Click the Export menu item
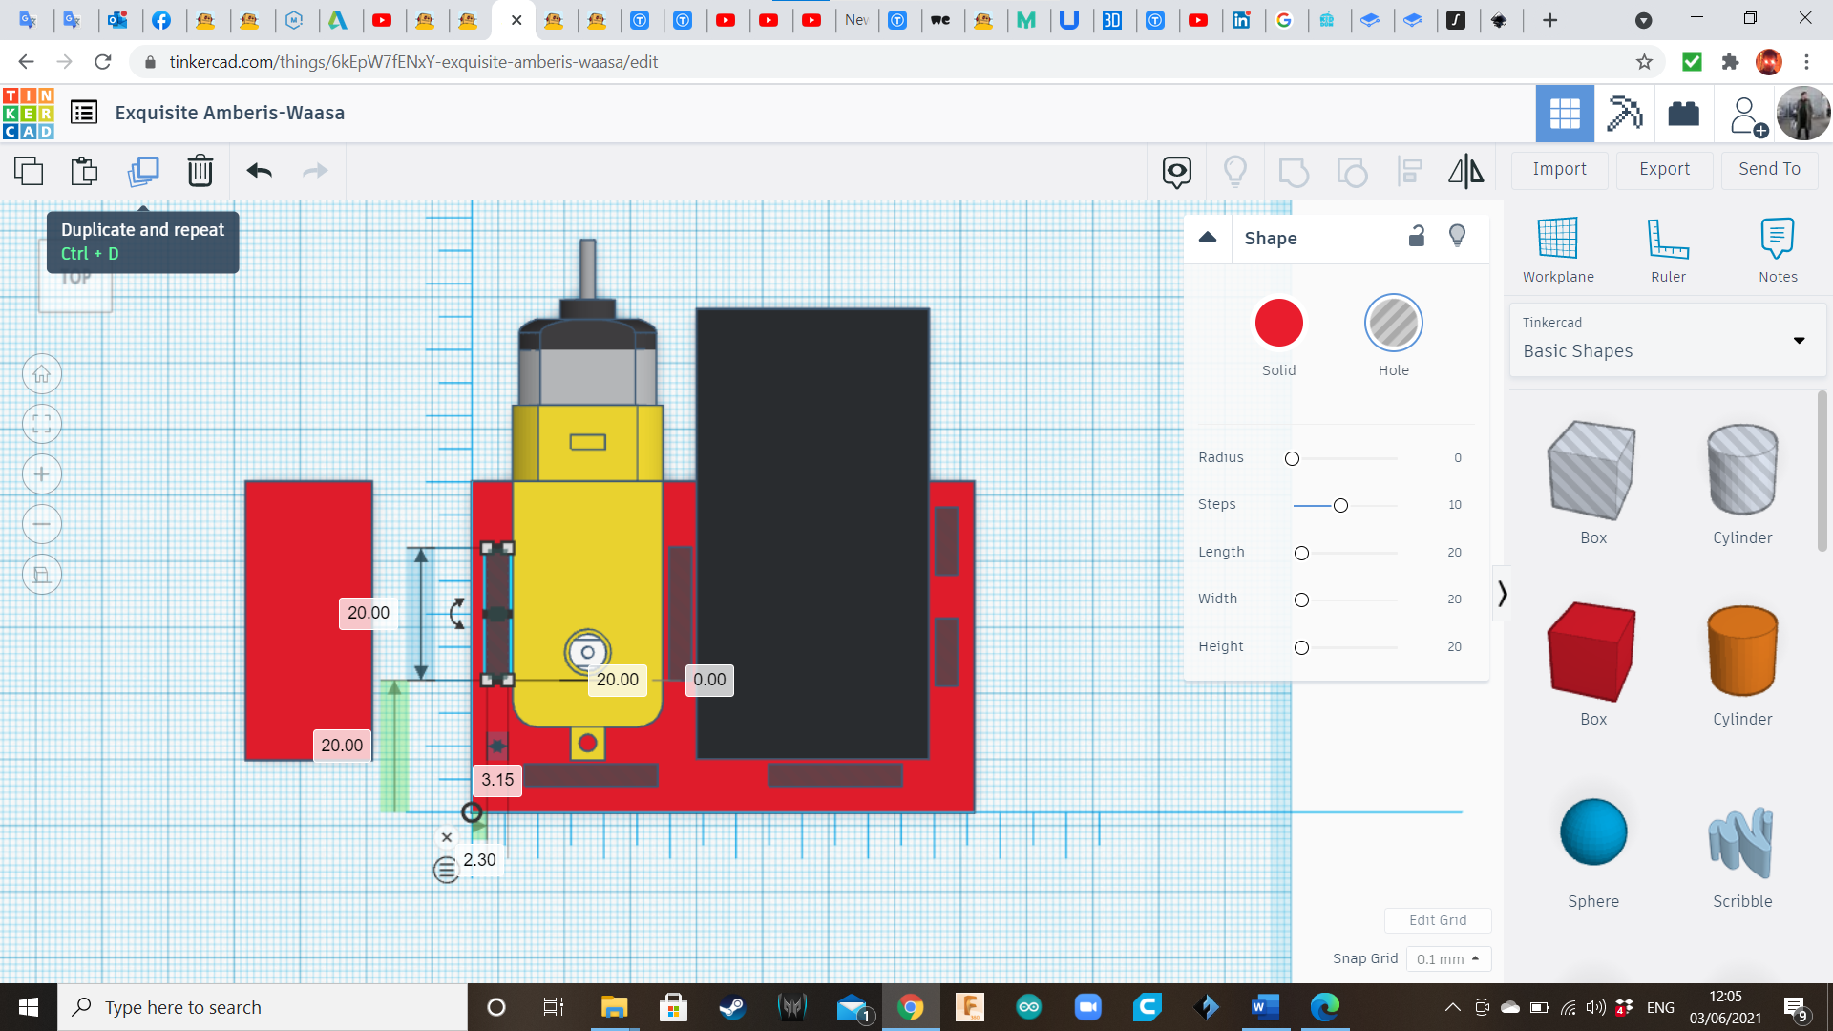1833x1031 pixels. point(1664,169)
